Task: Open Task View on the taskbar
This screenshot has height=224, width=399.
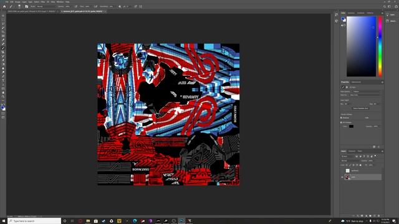Action: pos(72,221)
